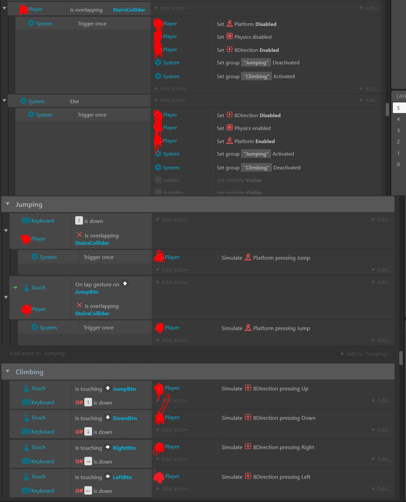This screenshot has width=406, height=502.
Task: Click Add action beside the Else condition
Action: tap(170, 100)
